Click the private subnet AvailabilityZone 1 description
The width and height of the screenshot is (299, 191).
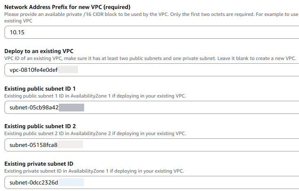[94, 171]
